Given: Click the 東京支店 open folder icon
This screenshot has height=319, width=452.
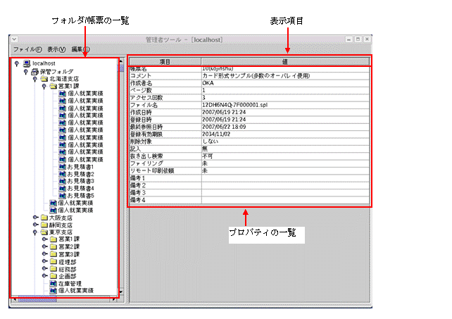Looking at the screenshot, I should click(x=44, y=232).
